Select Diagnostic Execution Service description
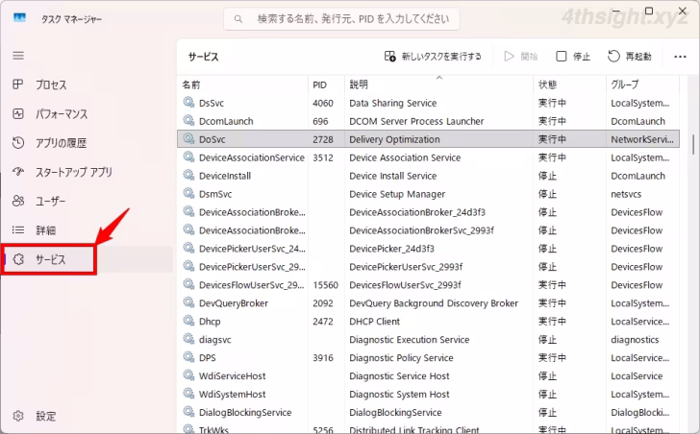 (410, 340)
